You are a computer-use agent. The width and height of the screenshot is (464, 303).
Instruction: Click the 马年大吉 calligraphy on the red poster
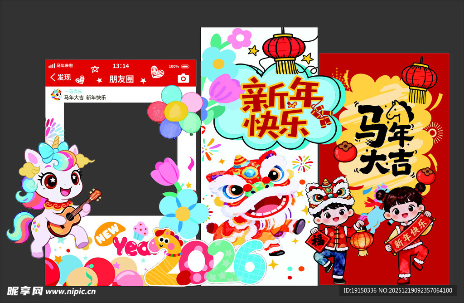tap(385, 139)
